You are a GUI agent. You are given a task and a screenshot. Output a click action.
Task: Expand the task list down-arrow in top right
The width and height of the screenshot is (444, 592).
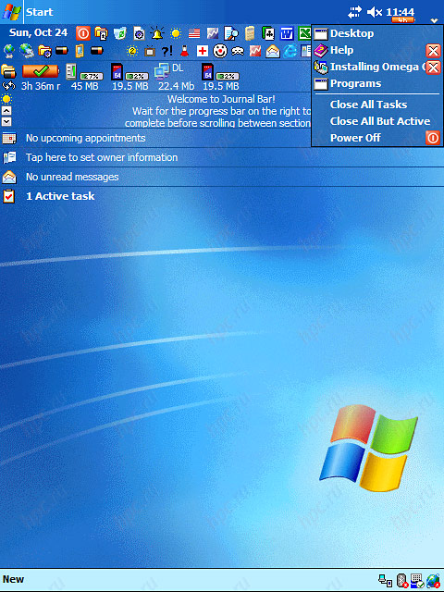coord(434,20)
